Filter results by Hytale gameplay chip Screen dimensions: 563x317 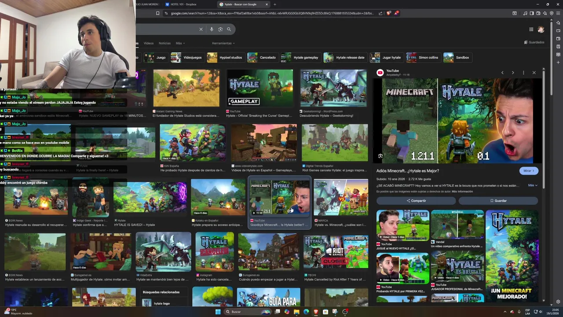pos(300,57)
